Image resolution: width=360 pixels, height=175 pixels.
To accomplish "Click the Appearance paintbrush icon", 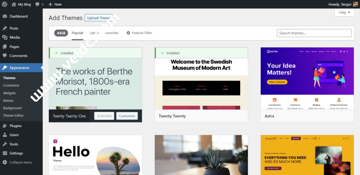I will (5, 68).
